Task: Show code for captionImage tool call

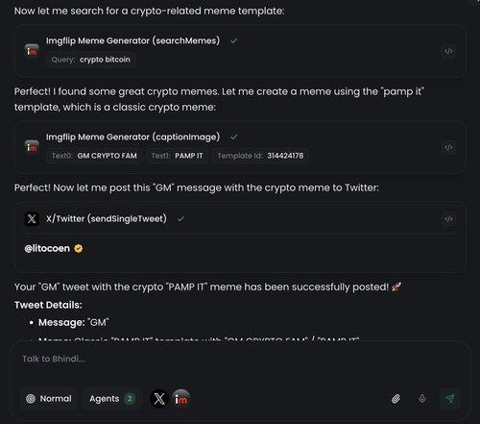Action: click(x=448, y=147)
